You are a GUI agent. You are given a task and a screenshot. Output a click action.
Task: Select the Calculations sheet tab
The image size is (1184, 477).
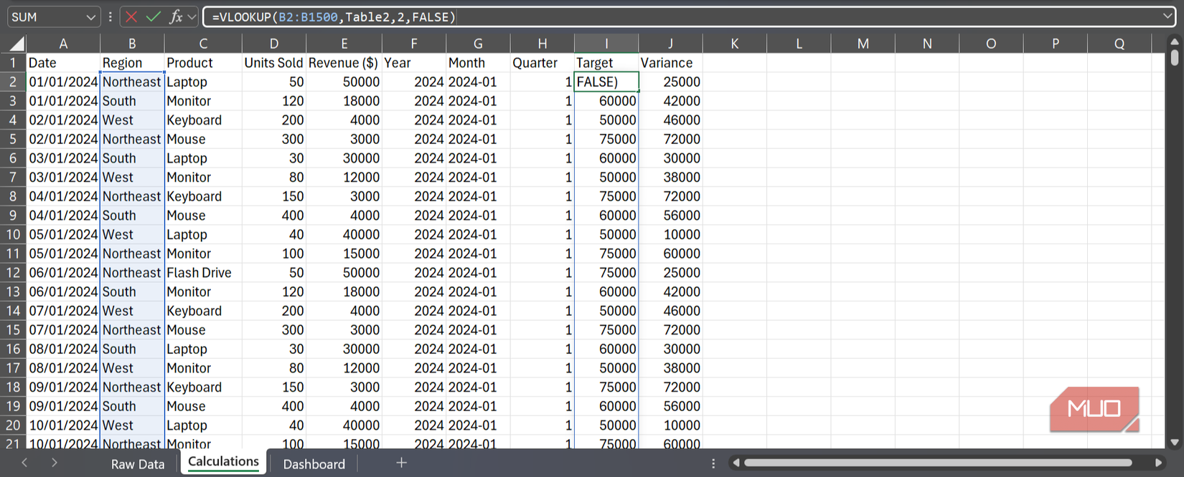click(x=223, y=462)
